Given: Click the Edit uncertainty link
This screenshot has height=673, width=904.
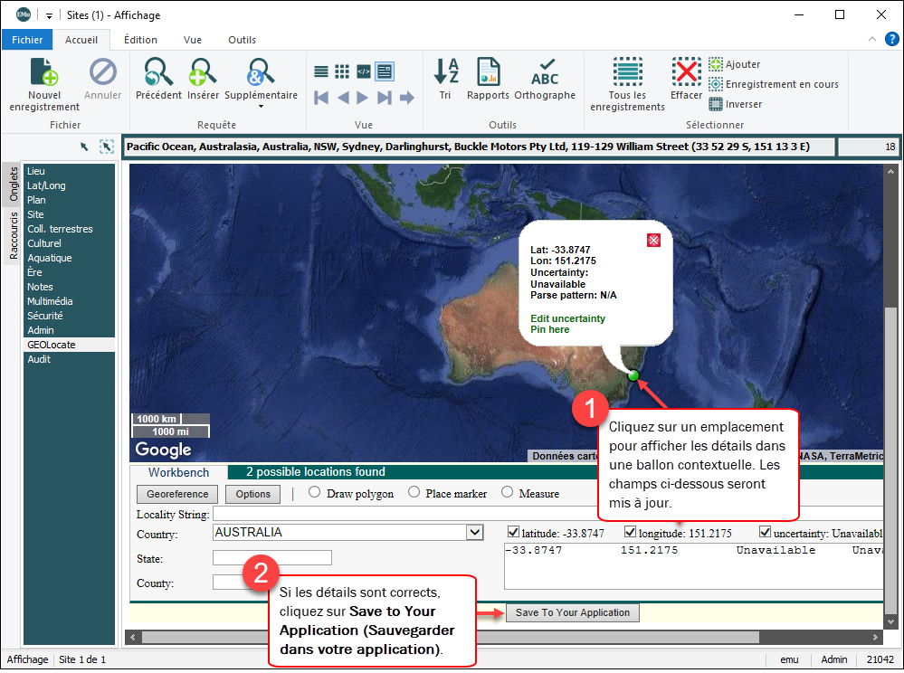Looking at the screenshot, I should coord(567,318).
